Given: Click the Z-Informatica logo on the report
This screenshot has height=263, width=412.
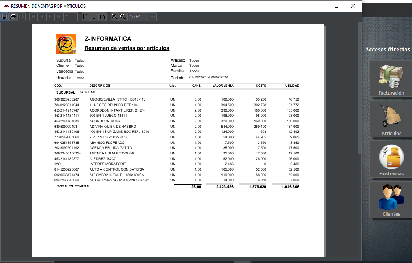Looking at the screenshot, I should [66, 44].
